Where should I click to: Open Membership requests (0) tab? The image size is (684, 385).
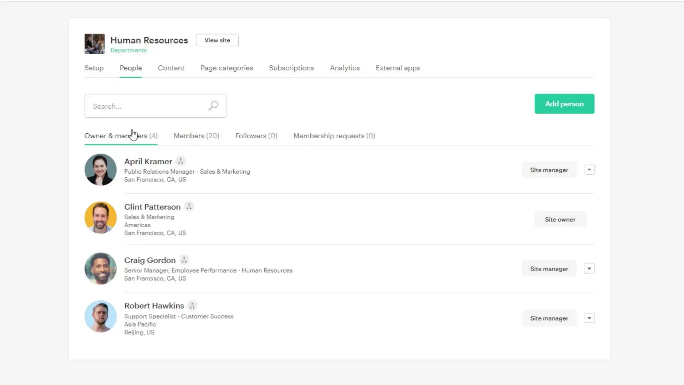[x=334, y=136]
